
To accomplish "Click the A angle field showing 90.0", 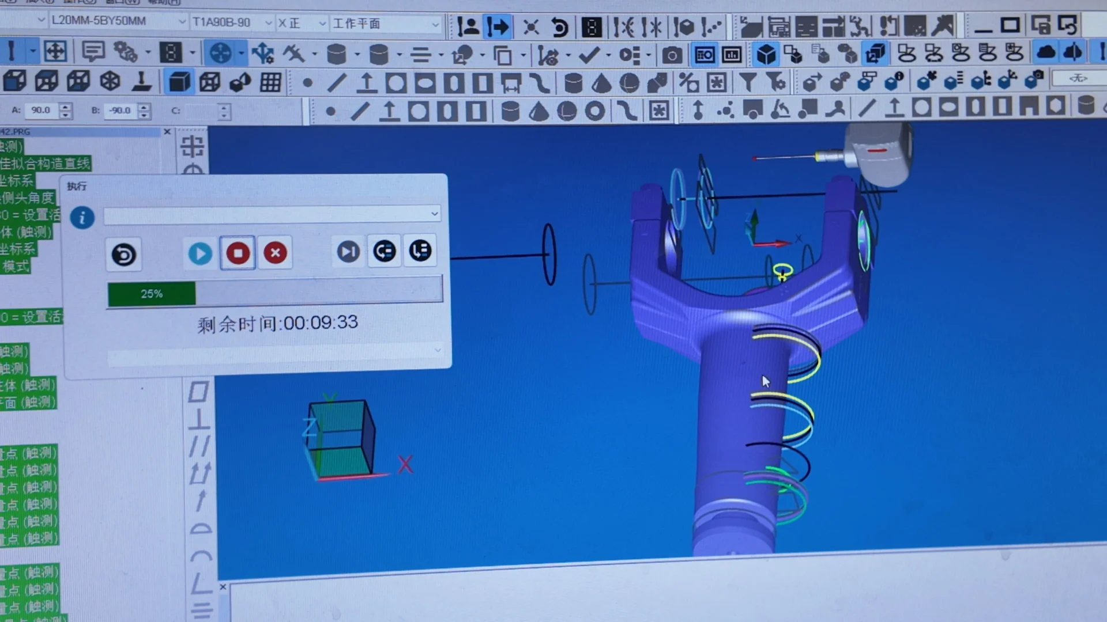I will pyautogui.click(x=42, y=110).
